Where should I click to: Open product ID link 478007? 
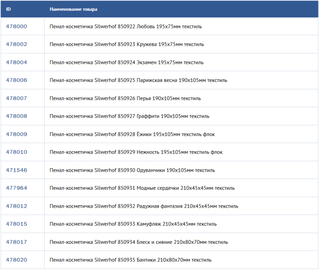(x=16, y=98)
